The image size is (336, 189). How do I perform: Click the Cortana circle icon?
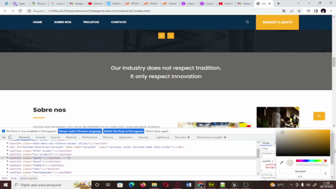coord(97,185)
